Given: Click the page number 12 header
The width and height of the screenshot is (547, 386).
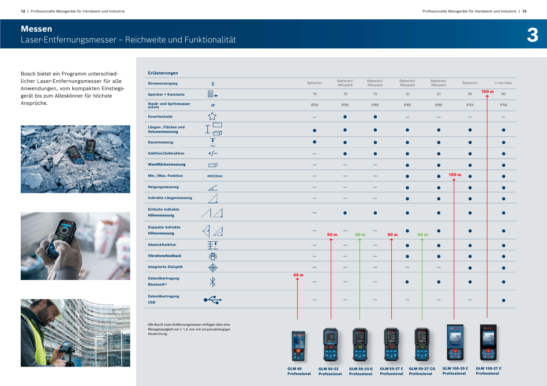Looking at the screenshot, I should (x=23, y=11).
